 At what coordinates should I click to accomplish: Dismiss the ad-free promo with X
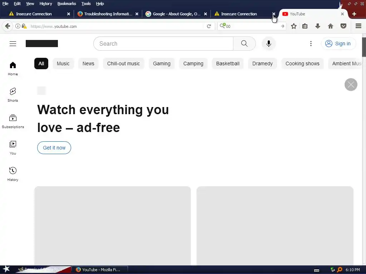351,85
